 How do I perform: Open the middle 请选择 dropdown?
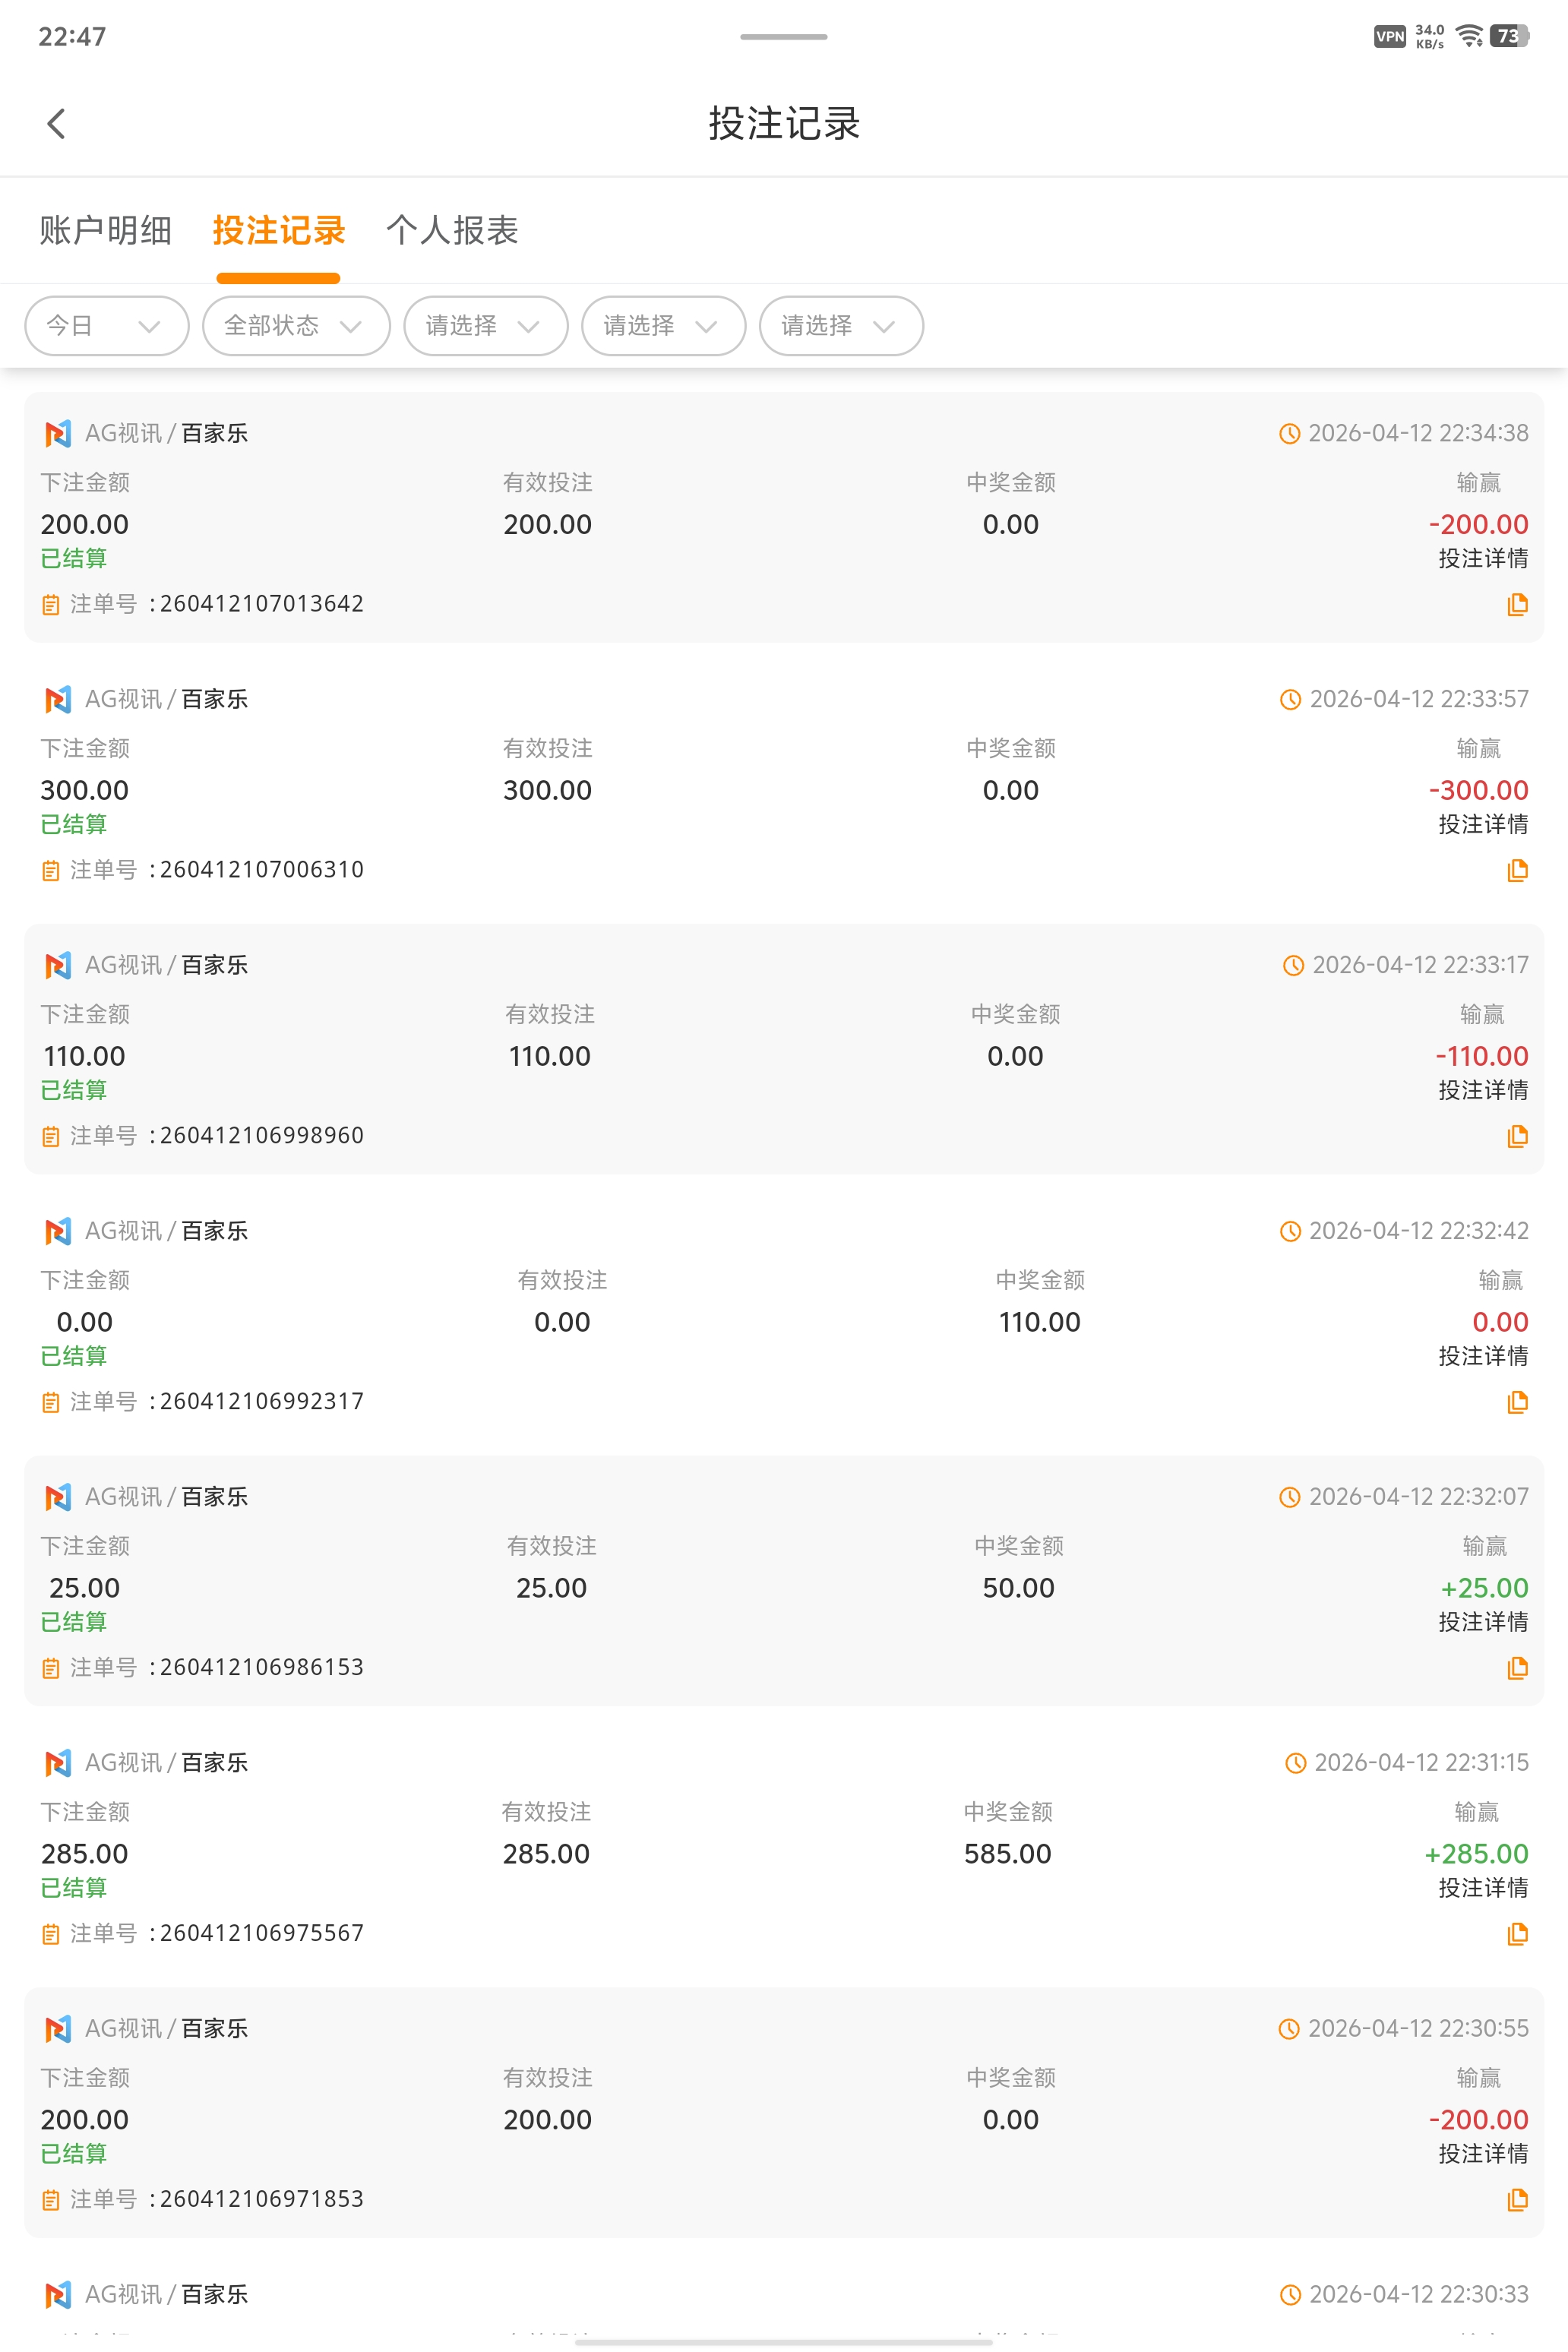click(x=663, y=326)
